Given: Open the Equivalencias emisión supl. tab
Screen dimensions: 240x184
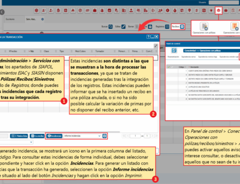Looking at the screenshot, I should tap(229, 57).
